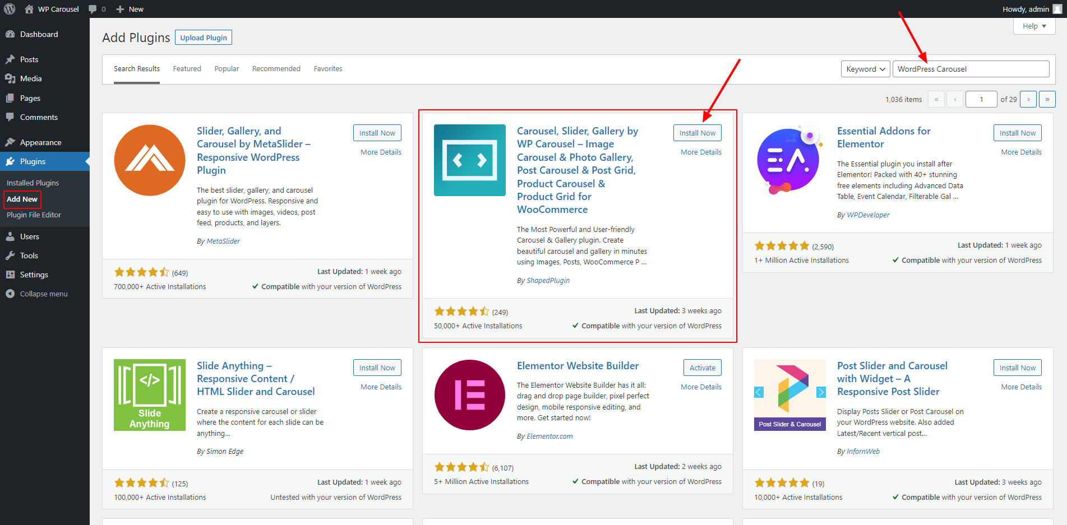The image size is (1067, 525).
Task: Open the Slide Anything plugin logo
Action: [x=150, y=395]
